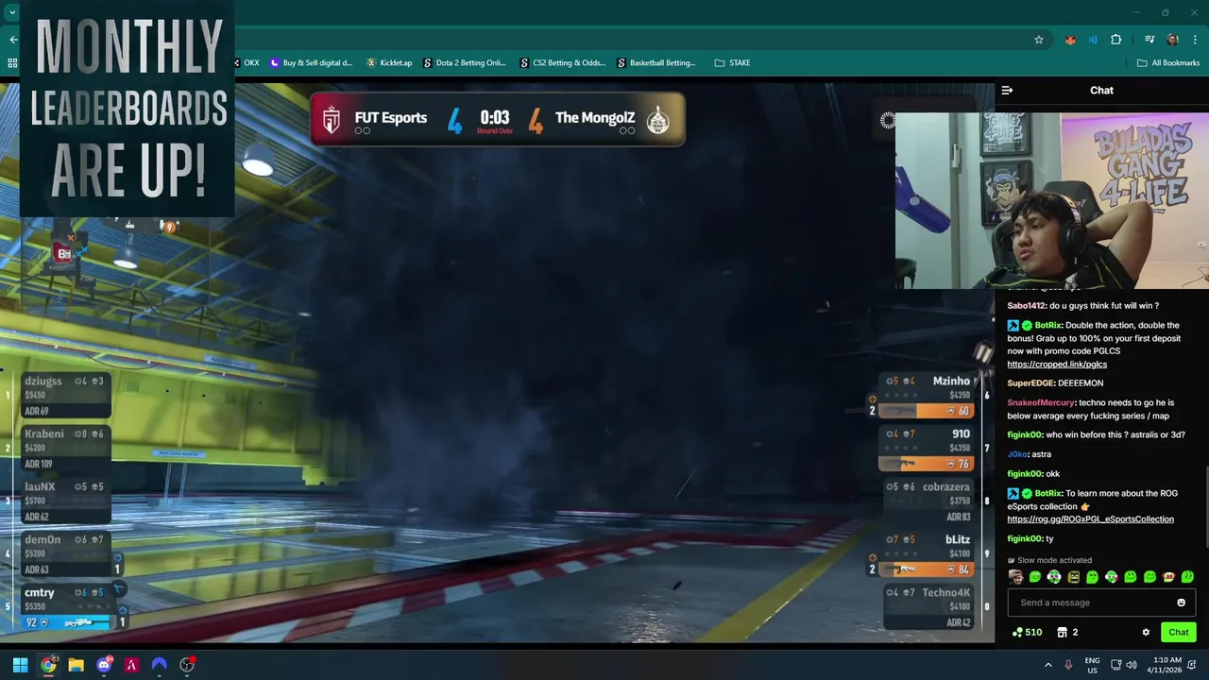Select the Chat header title
Viewport: 1209px width, 680px height.
coord(1101,91)
